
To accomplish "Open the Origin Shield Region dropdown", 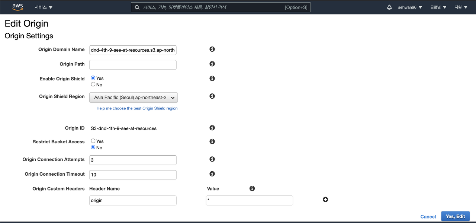I will coord(134,98).
